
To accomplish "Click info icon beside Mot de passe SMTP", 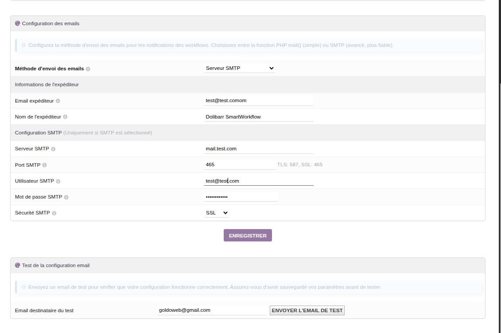I will tap(66, 197).
